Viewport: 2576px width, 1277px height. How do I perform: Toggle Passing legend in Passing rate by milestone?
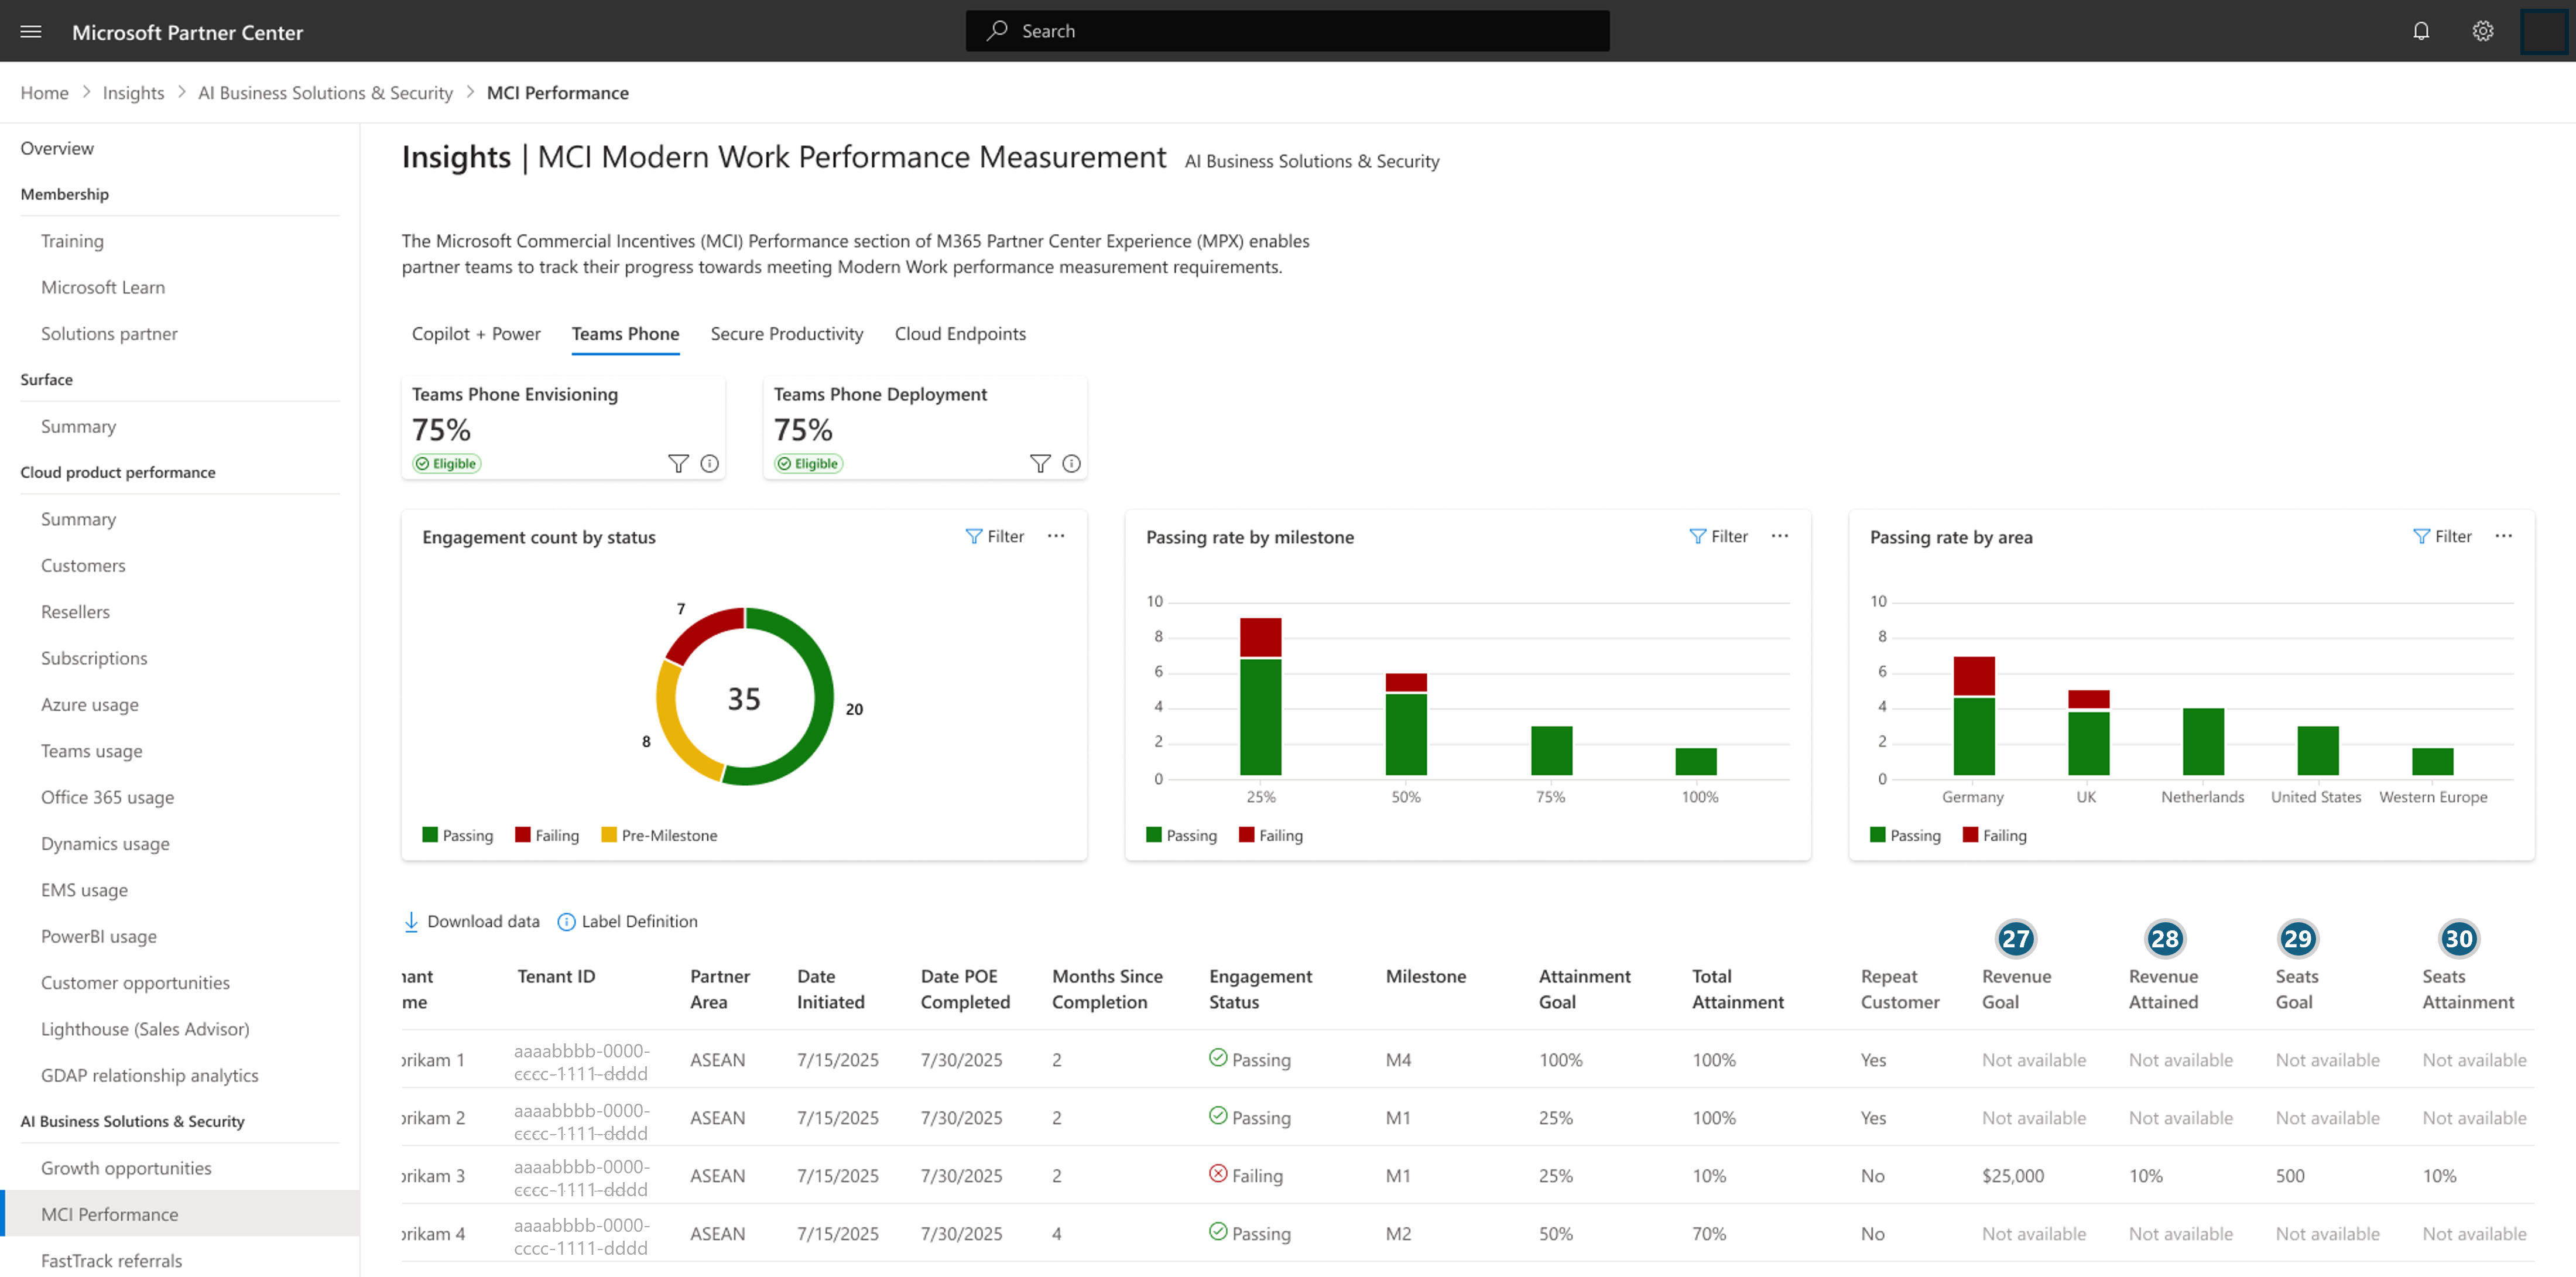click(x=1181, y=835)
